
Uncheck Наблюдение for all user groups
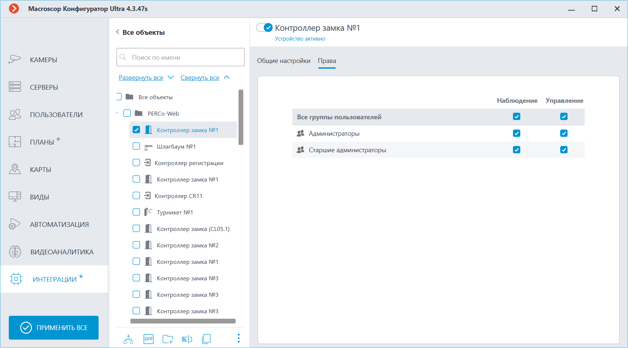point(517,116)
